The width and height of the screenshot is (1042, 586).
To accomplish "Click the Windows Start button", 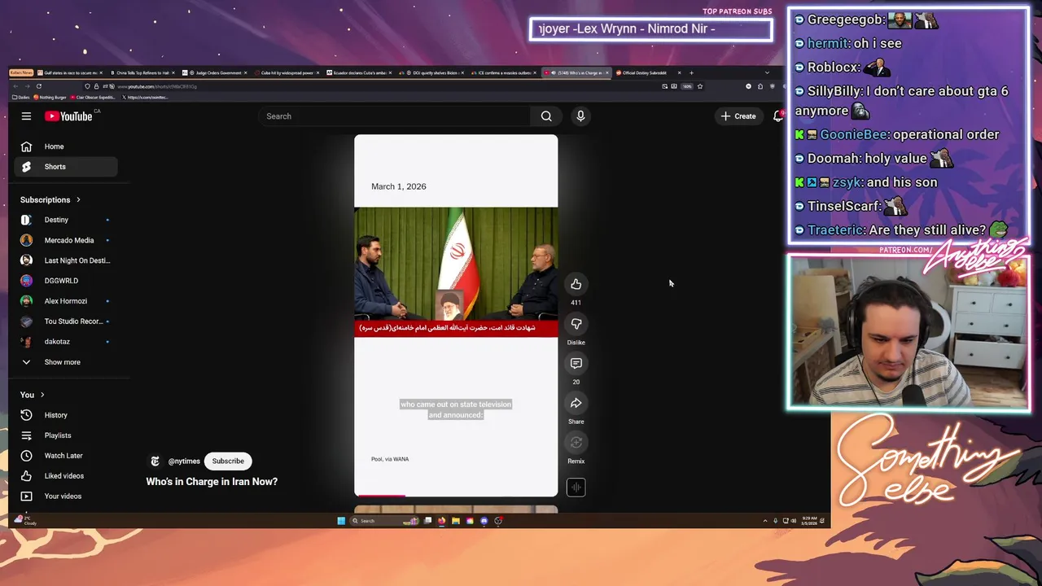I will [341, 521].
